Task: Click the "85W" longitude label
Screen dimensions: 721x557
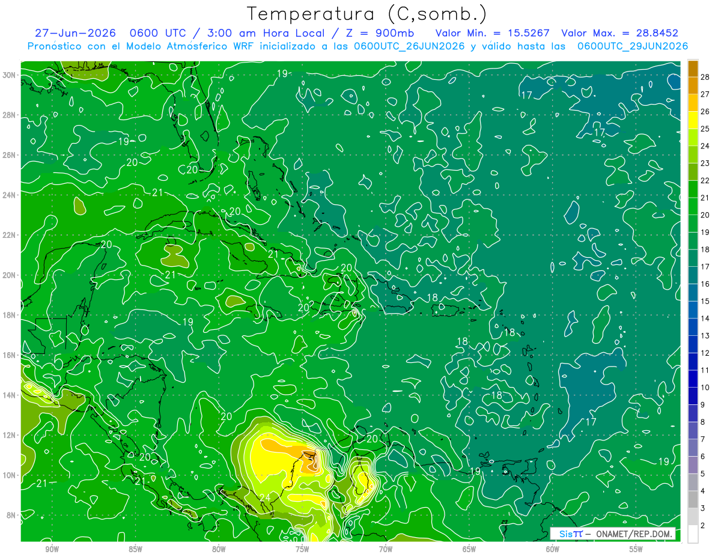Action: coord(135,549)
